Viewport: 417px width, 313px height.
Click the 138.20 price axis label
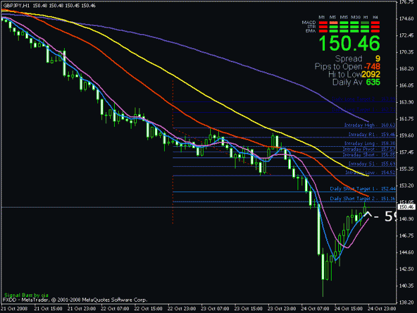406,302
